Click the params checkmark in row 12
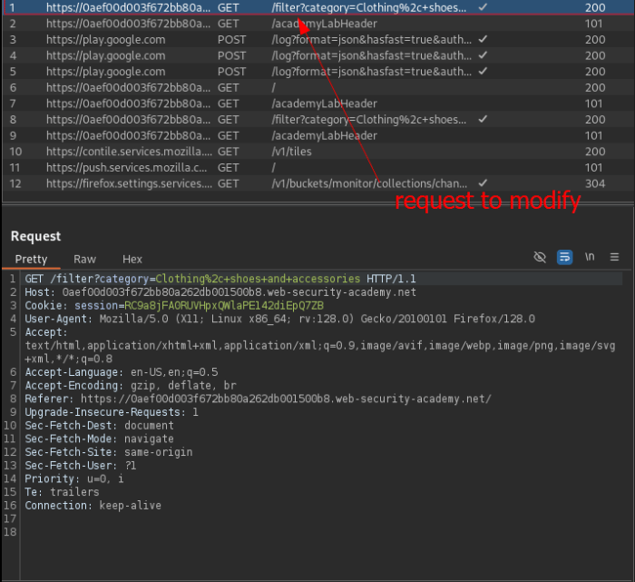Screen dimensions: 635x582 pos(483,183)
